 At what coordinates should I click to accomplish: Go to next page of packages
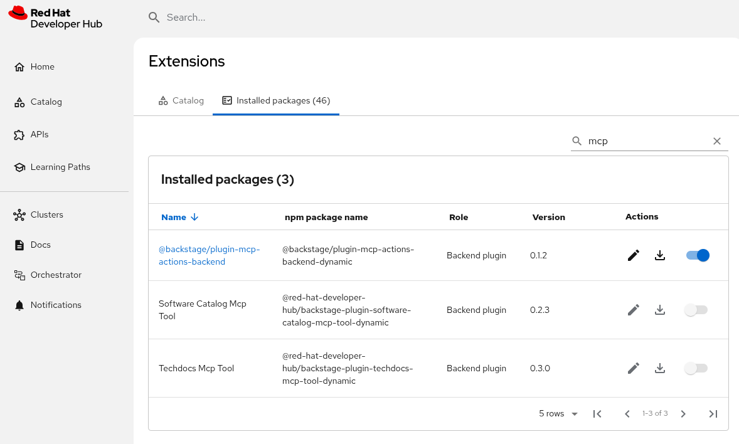(683, 414)
